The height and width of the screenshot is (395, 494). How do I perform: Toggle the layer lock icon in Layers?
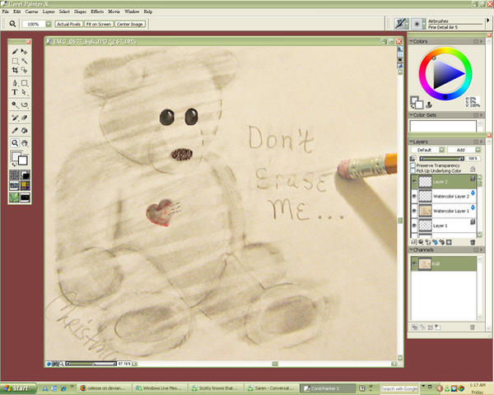pos(473,170)
